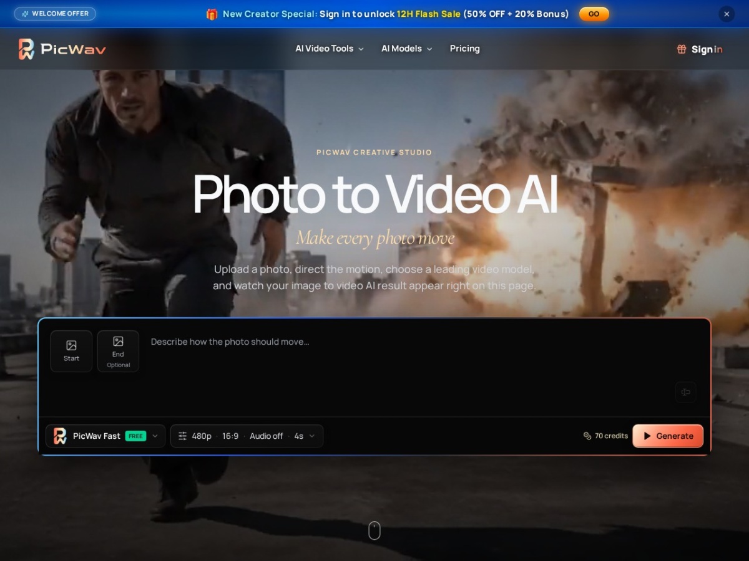Upload a Start frame image

point(71,351)
